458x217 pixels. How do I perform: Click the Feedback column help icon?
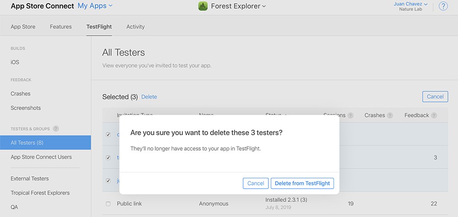[x=434, y=115]
